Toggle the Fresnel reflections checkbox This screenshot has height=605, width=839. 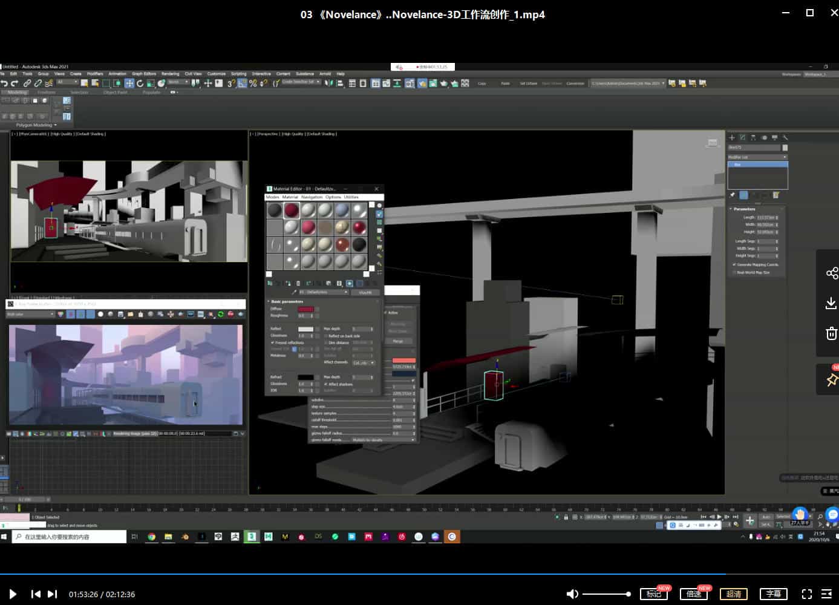click(x=273, y=342)
